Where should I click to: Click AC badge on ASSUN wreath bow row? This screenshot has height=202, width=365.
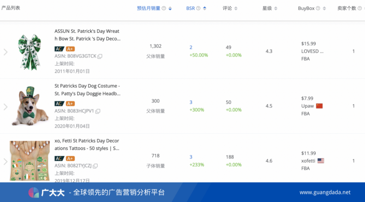point(59,49)
